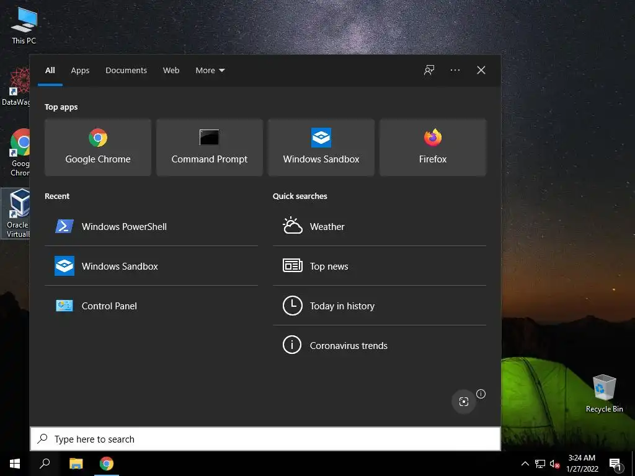Switch to Chrome on the taskbar
The image size is (635, 476).
click(x=107, y=464)
